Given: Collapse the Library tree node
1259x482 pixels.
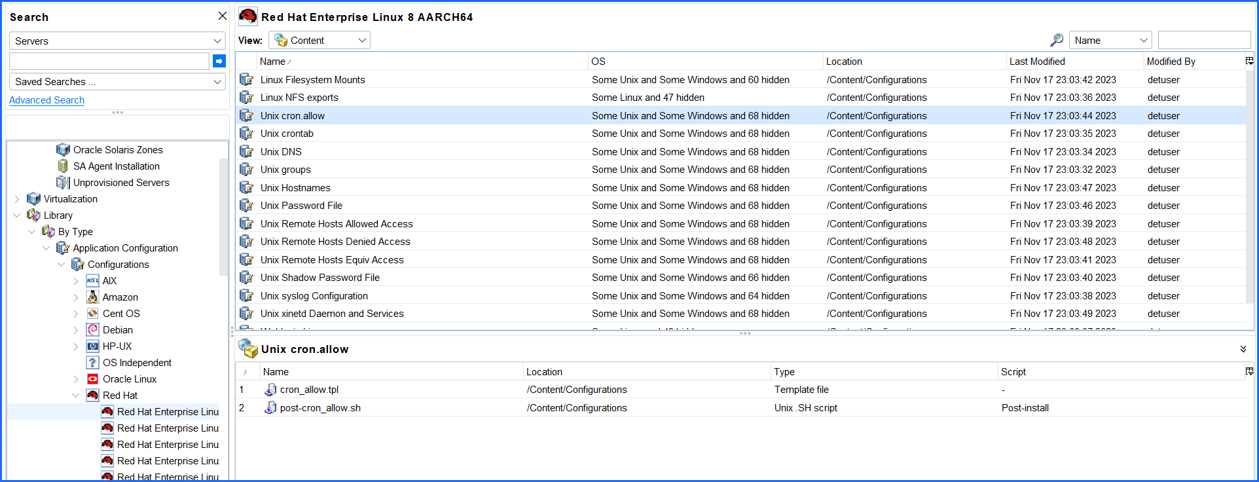Looking at the screenshot, I should tap(17, 215).
